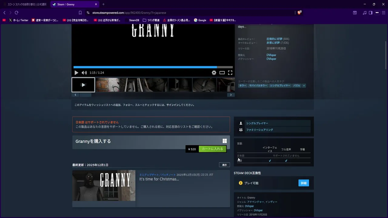The image size is (388, 218).
Task: Close the Steam：Granny tab
Action: (x=96, y=4)
